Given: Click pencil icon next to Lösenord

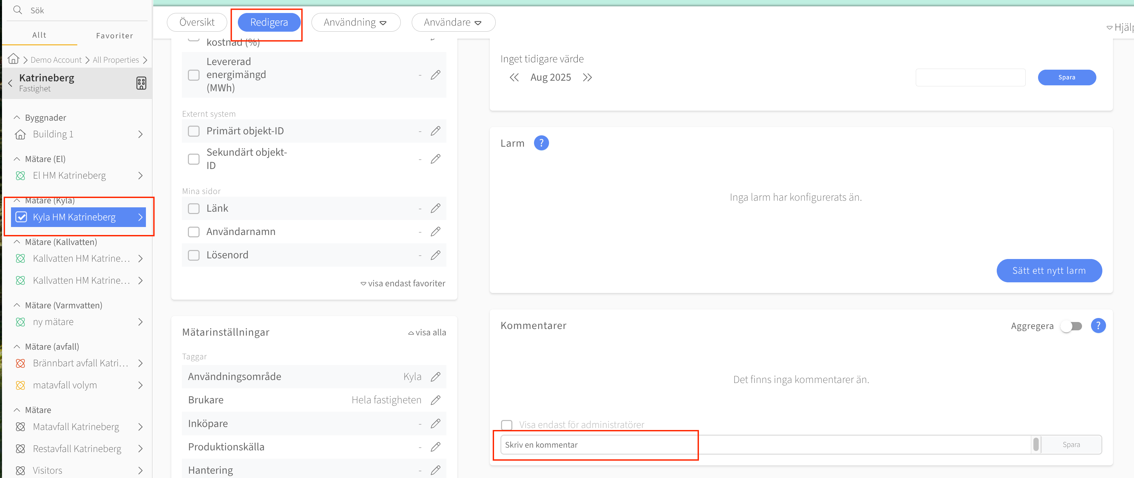Looking at the screenshot, I should tap(435, 255).
